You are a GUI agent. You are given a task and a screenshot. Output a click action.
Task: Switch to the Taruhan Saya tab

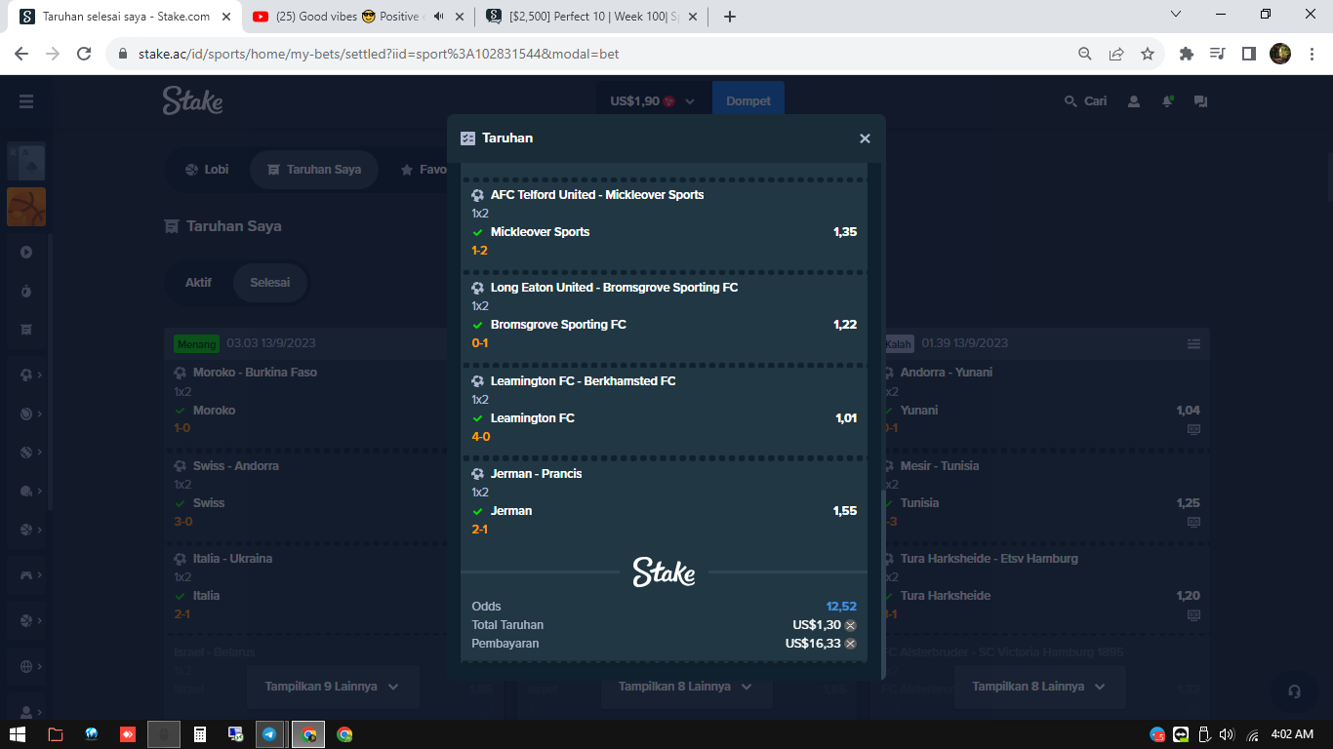[314, 170]
